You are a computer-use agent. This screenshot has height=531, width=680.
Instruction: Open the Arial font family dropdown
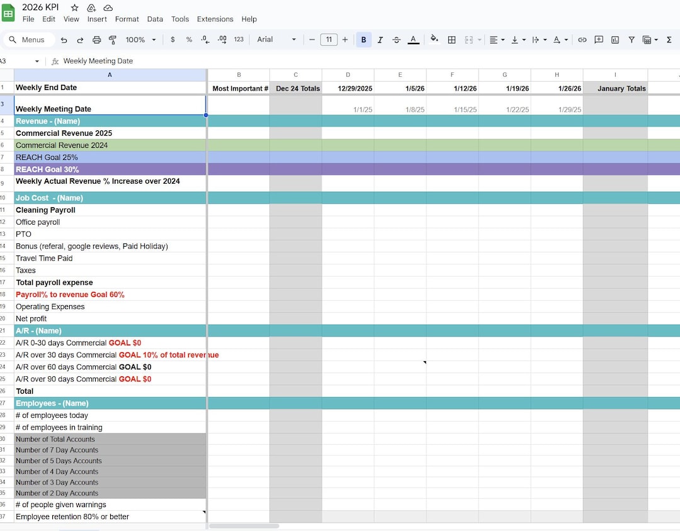[x=276, y=40]
